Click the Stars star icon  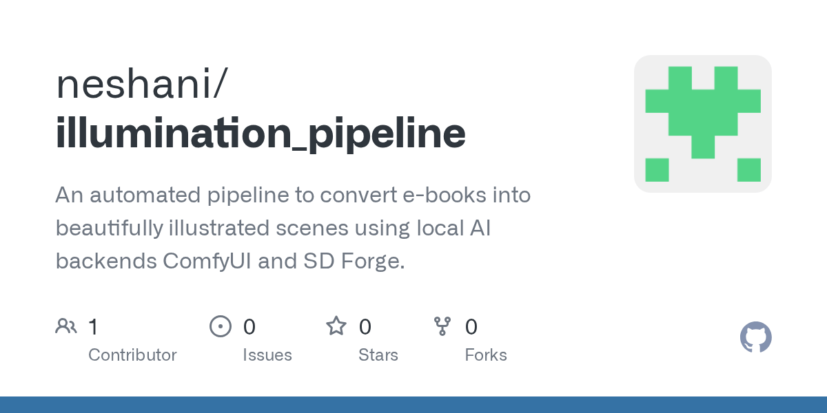point(336,326)
